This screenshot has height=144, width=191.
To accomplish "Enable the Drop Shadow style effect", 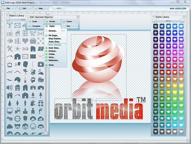I will 55,39.
